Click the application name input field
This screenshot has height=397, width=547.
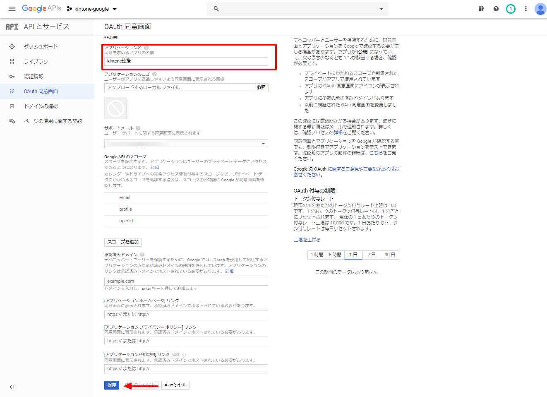(186, 61)
